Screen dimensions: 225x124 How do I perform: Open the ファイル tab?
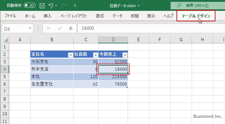pyautogui.click(x=10, y=16)
